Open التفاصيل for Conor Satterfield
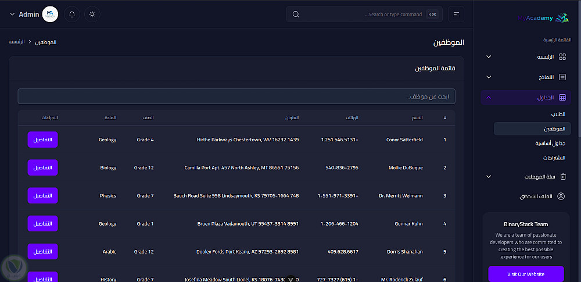 coord(42,140)
